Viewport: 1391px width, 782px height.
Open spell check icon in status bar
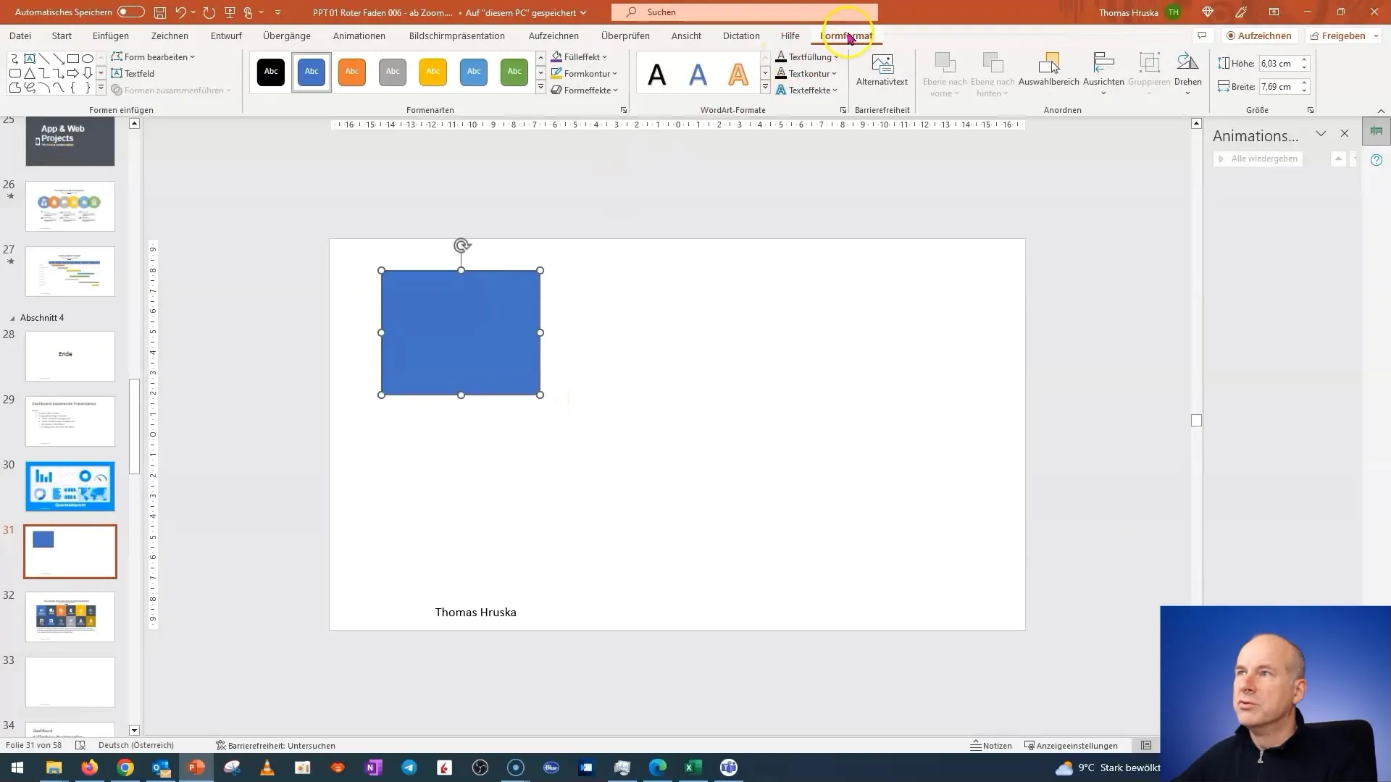coord(80,745)
